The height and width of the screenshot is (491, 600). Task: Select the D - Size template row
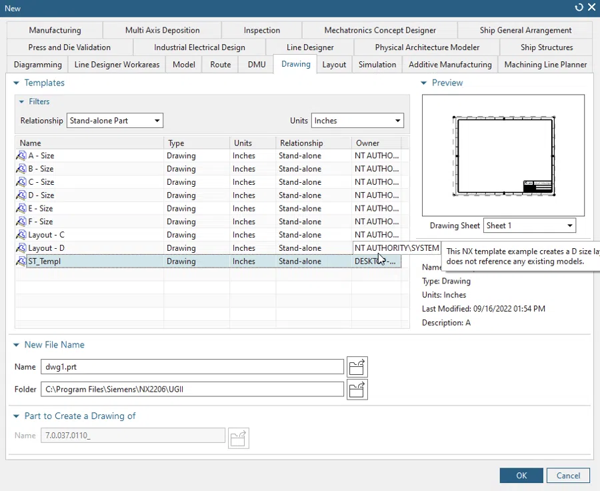[x=208, y=195]
